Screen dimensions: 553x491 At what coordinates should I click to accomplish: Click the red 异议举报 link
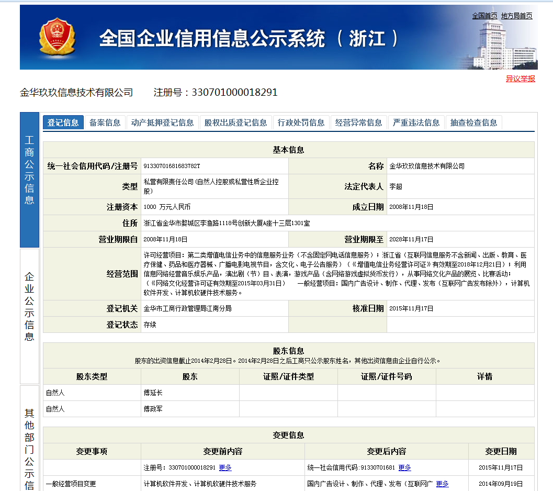[520, 79]
